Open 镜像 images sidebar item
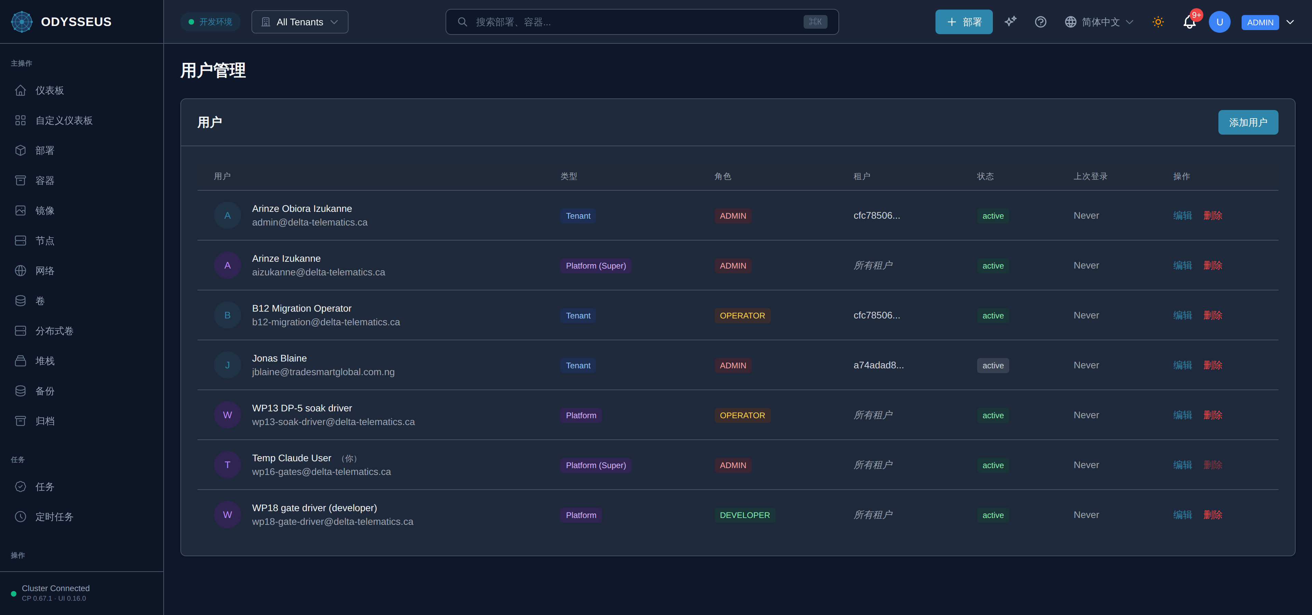The width and height of the screenshot is (1312, 615). tap(82, 210)
